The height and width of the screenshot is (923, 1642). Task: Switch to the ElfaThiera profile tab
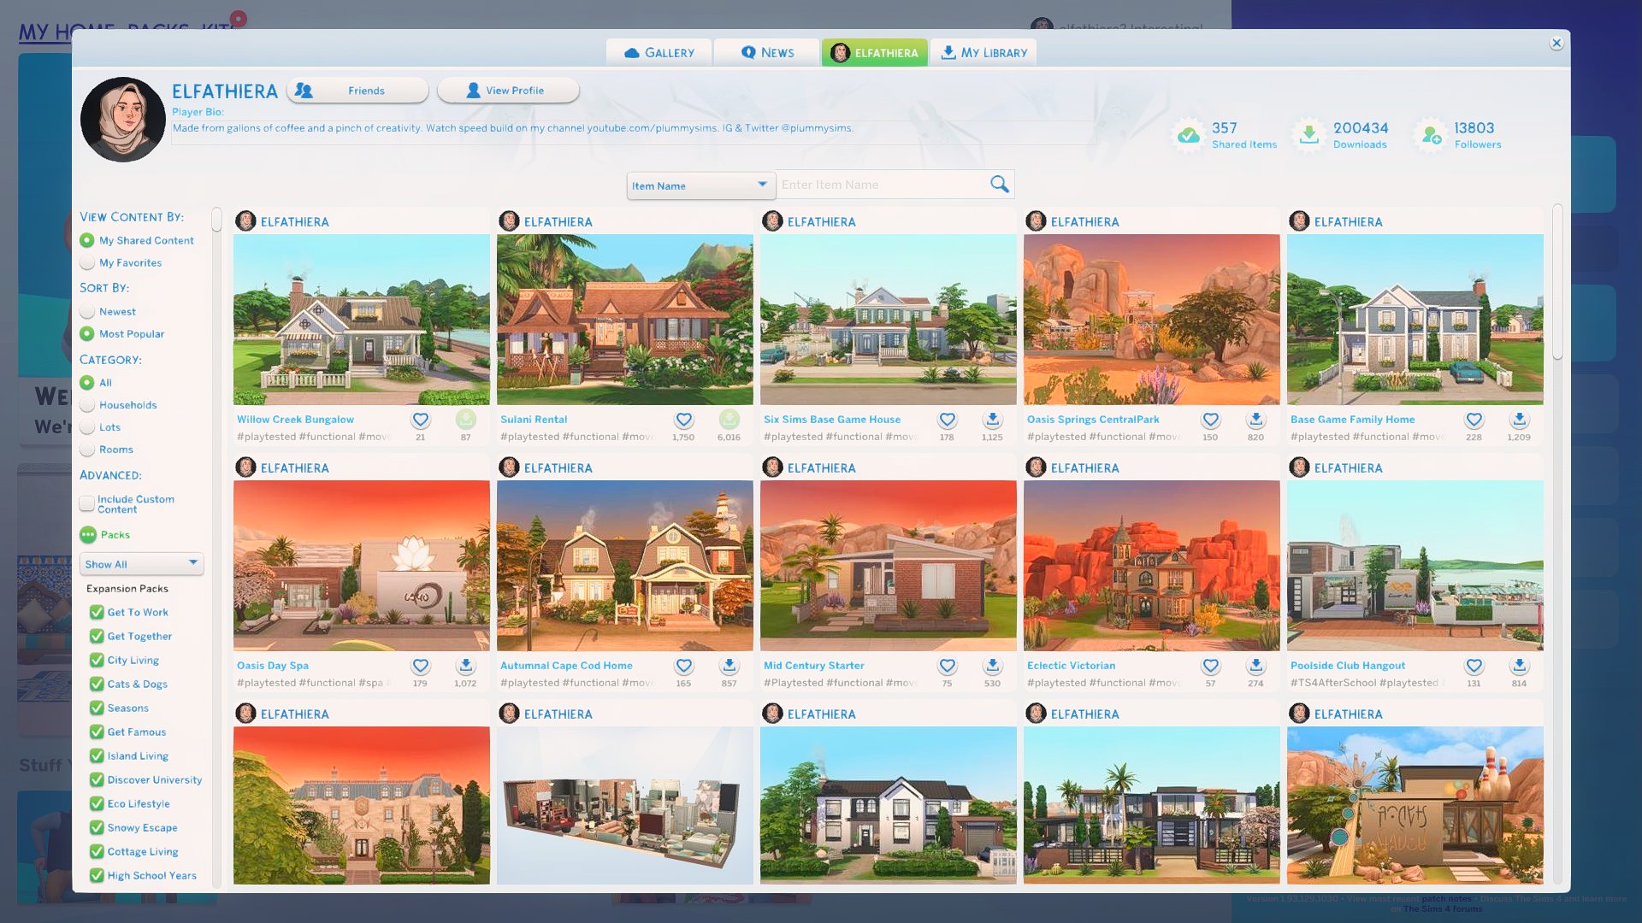tap(874, 53)
